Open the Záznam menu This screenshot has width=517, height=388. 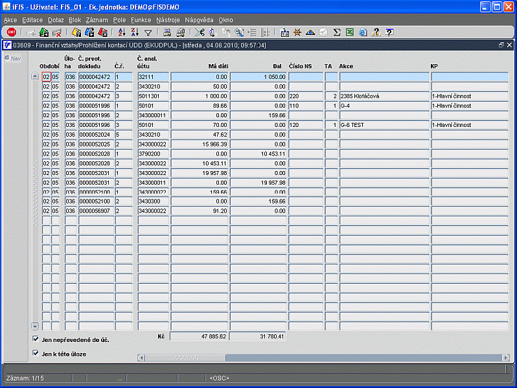click(x=97, y=20)
